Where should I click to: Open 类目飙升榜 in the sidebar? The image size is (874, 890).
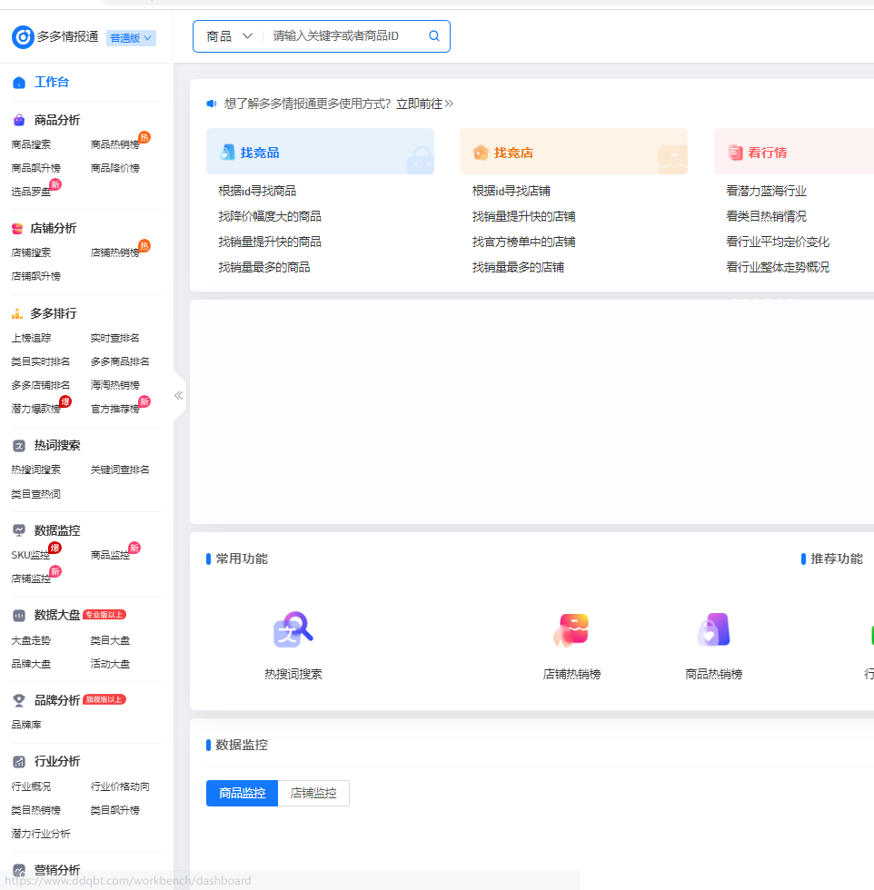pos(115,810)
